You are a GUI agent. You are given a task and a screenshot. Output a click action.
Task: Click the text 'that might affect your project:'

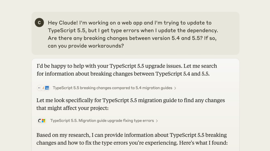coord(72,108)
